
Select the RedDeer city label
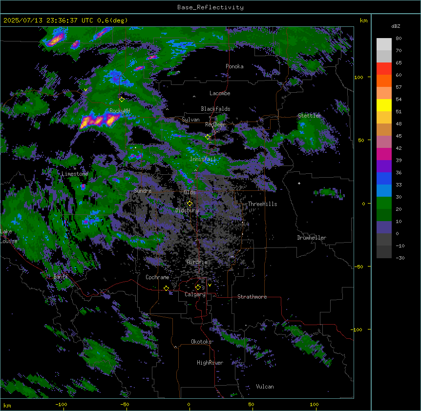tap(215, 124)
